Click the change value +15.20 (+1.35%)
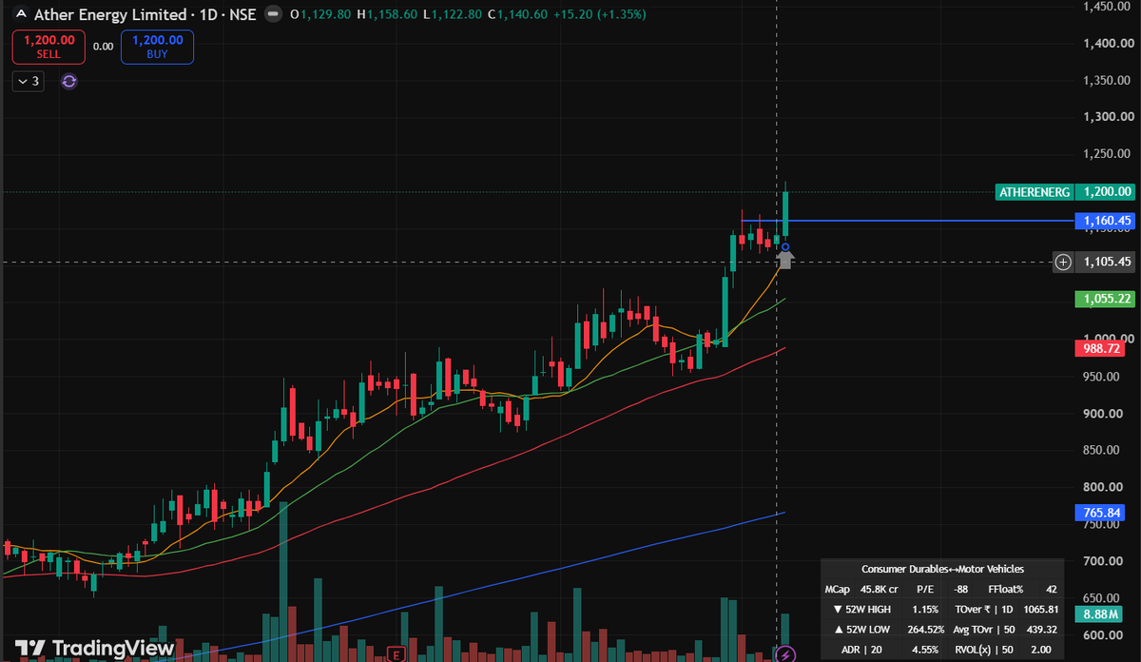Screen dimensions: 1141x662 601,15
